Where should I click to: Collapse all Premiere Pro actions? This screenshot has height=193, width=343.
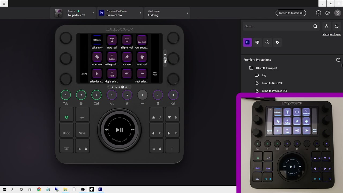click(x=338, y=60)
